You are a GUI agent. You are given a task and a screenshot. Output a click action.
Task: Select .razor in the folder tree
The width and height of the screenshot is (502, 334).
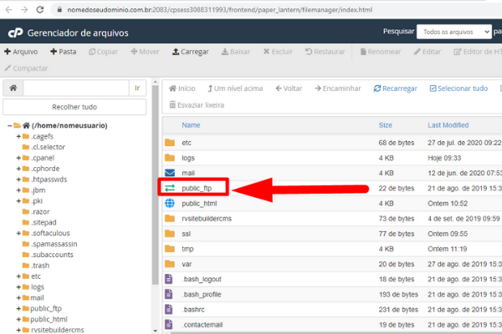click(40, 211)
